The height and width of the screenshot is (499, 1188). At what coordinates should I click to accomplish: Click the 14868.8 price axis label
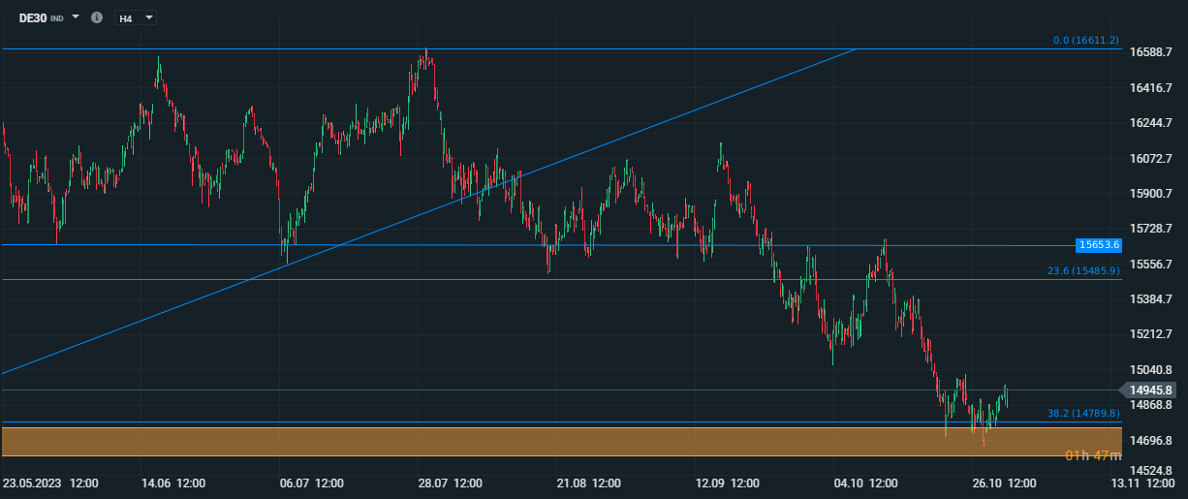point(1151,405)
